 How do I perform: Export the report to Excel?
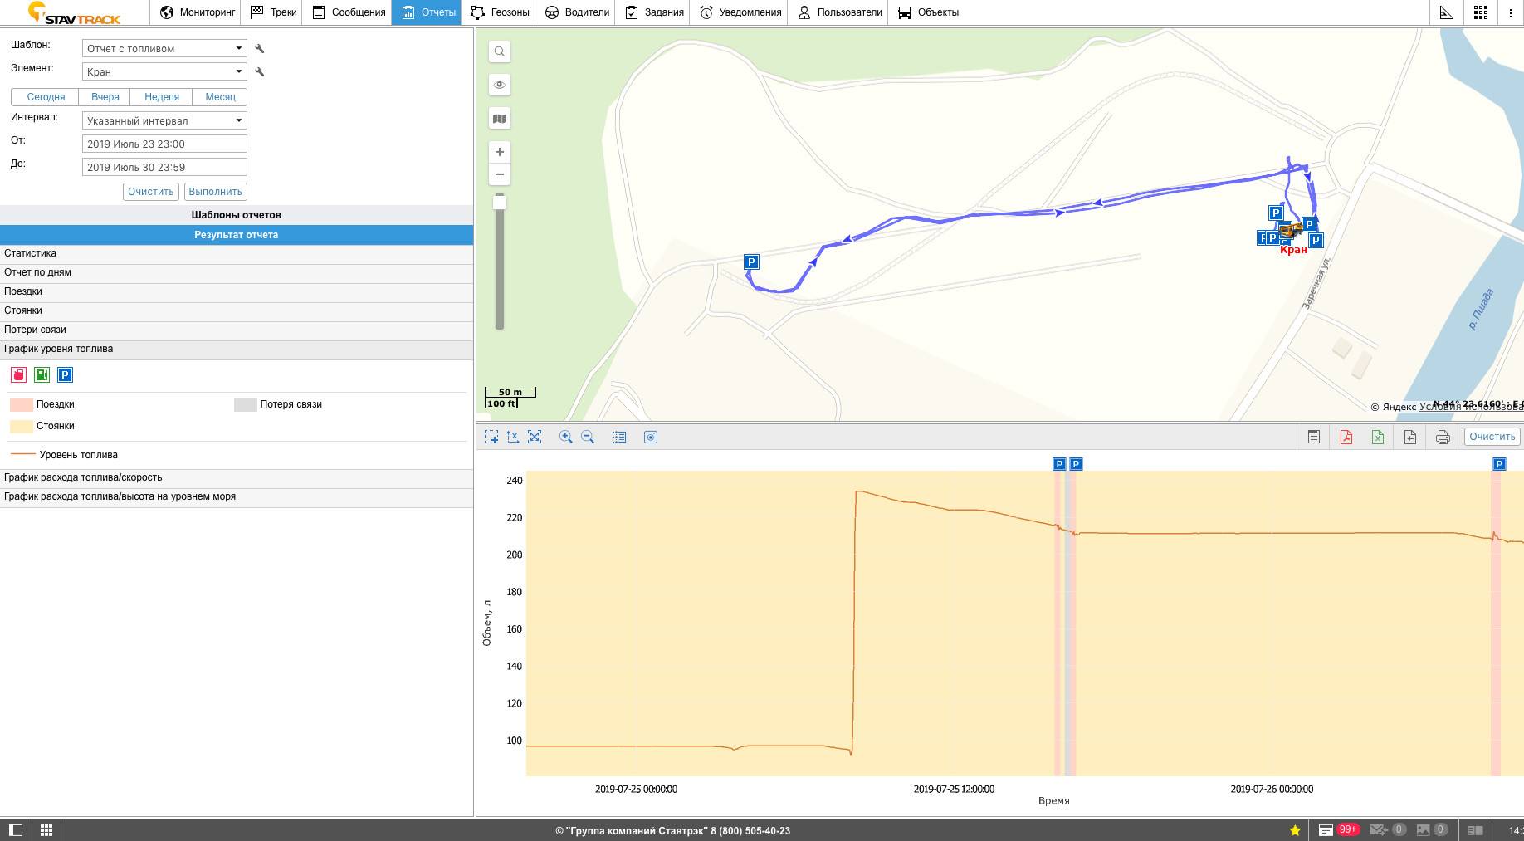tap(1377, 437)
